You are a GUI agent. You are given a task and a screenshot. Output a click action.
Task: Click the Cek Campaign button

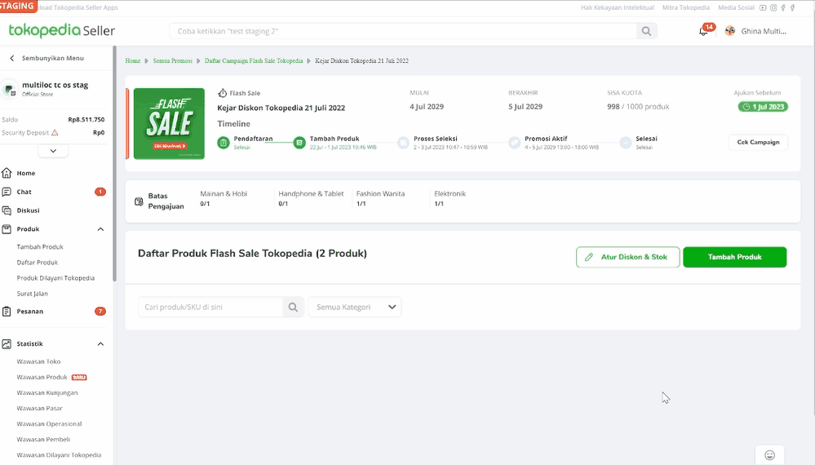point(758,143)
